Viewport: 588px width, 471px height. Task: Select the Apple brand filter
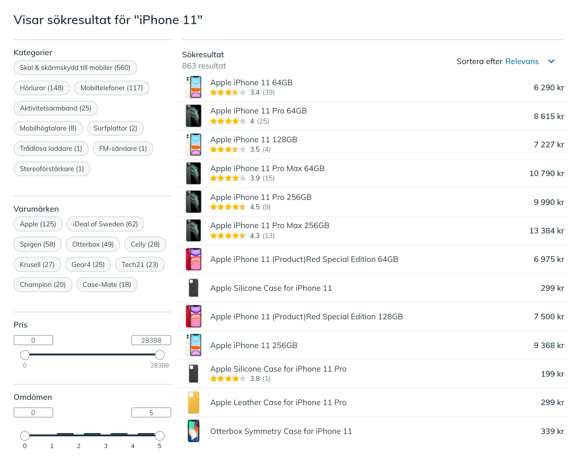pyautogui.click(x=37, y=223)
